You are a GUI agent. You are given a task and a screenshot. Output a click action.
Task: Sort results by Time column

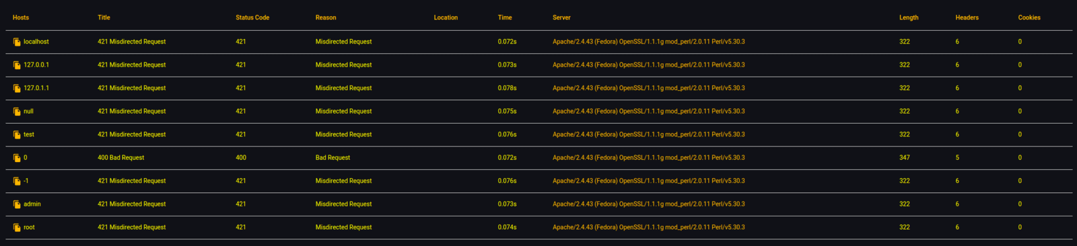[x=505, y=17]
